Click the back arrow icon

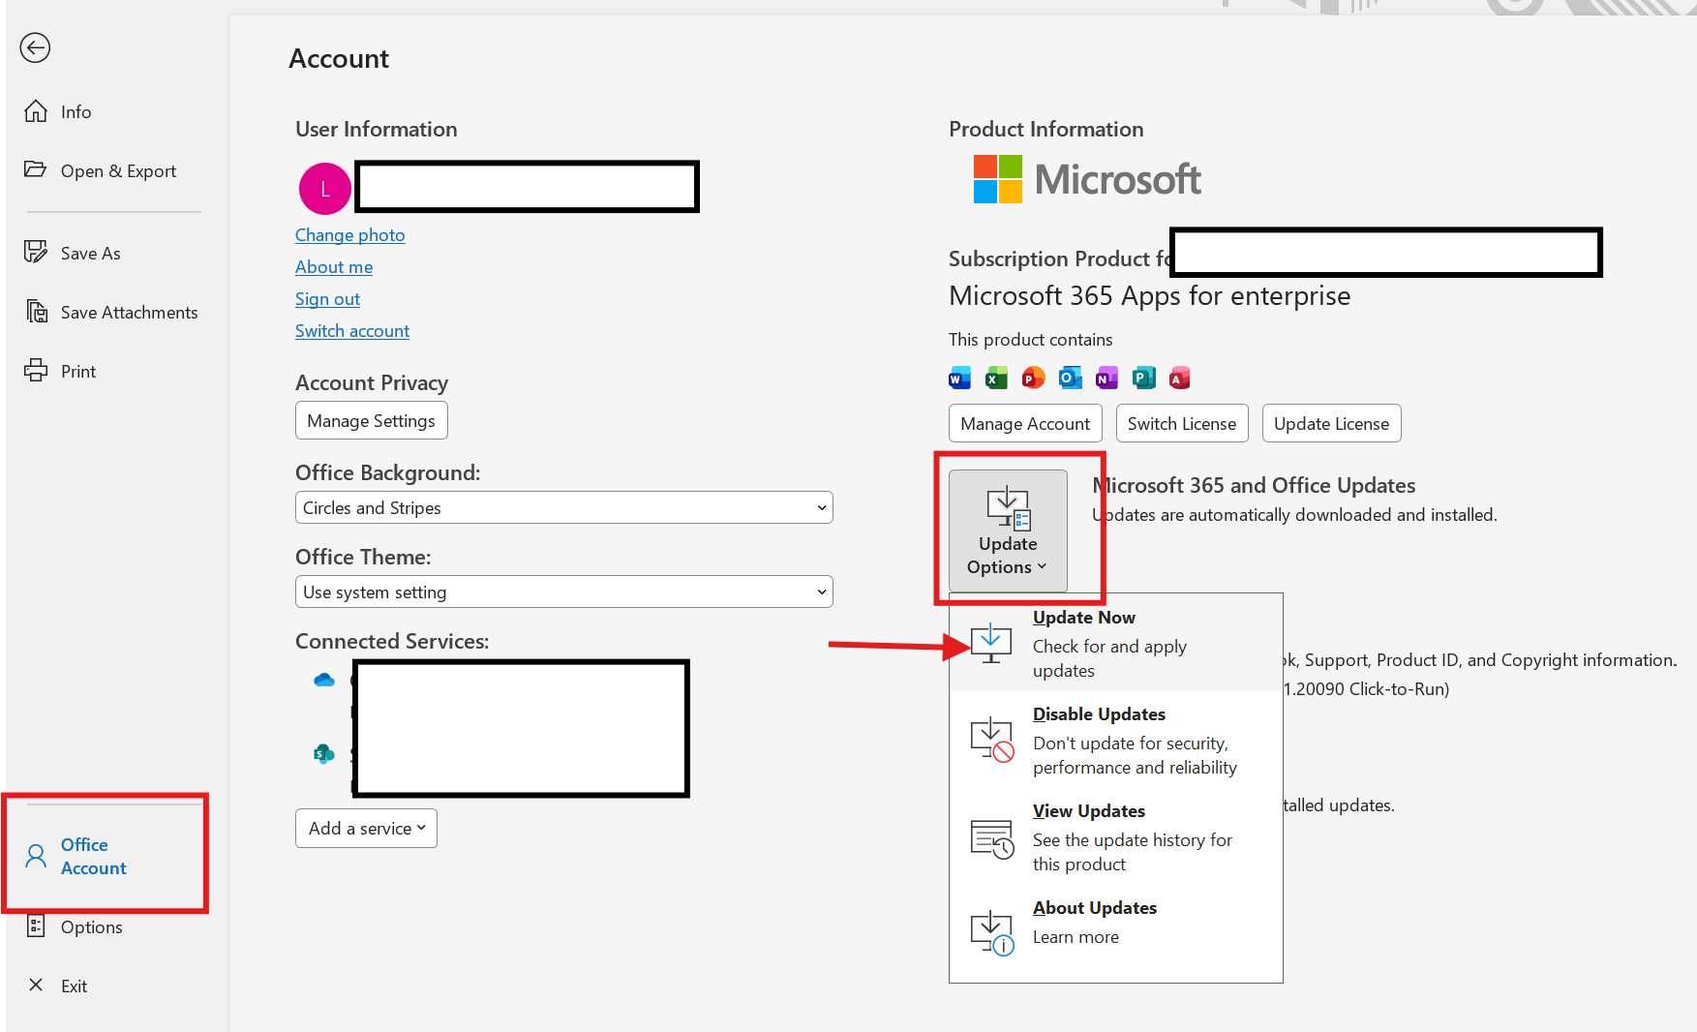(x=36, y=47)
